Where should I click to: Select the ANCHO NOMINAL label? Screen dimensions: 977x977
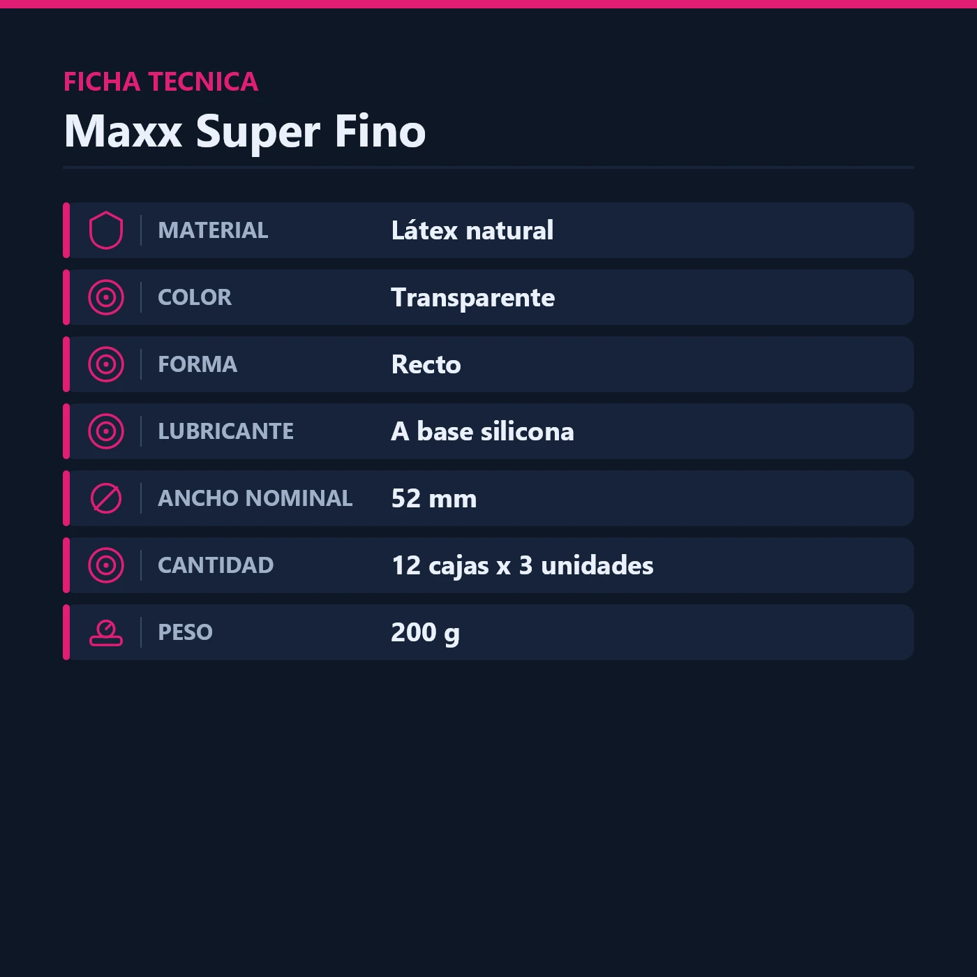[x=255, y=498]
